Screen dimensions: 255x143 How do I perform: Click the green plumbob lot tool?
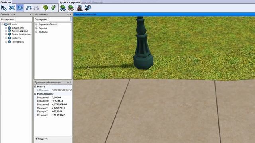53,8
